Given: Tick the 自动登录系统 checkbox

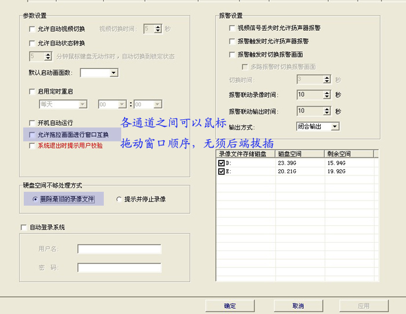Looking at the screenshot, I should (24, 228).
